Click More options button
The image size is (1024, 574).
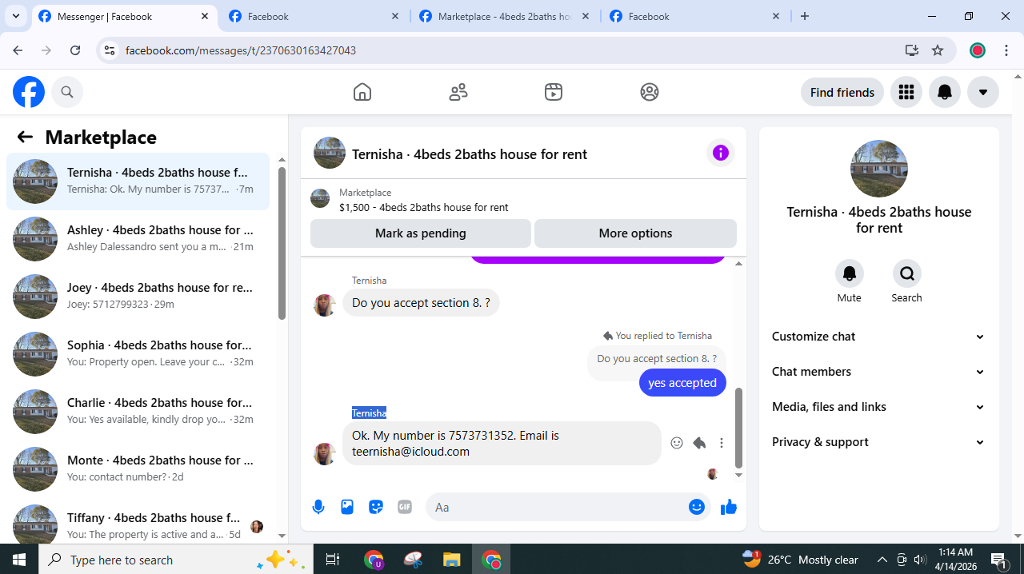[x=635, y=233]
